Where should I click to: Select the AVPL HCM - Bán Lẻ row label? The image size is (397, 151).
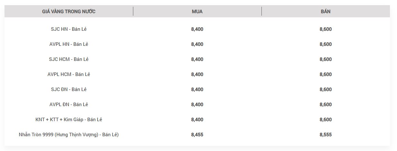click(x=69, y=74)
